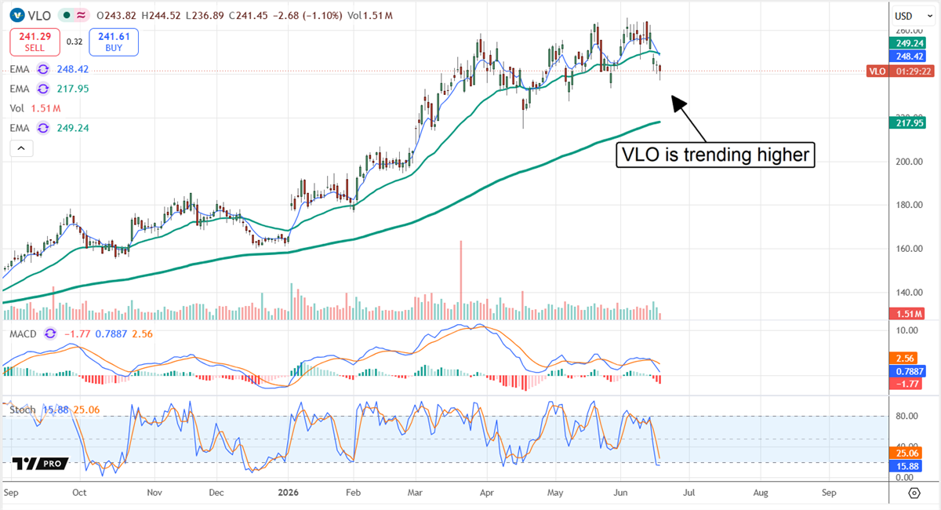Click the VLO company logo icon
941x510 pixels.
point(17,15)
